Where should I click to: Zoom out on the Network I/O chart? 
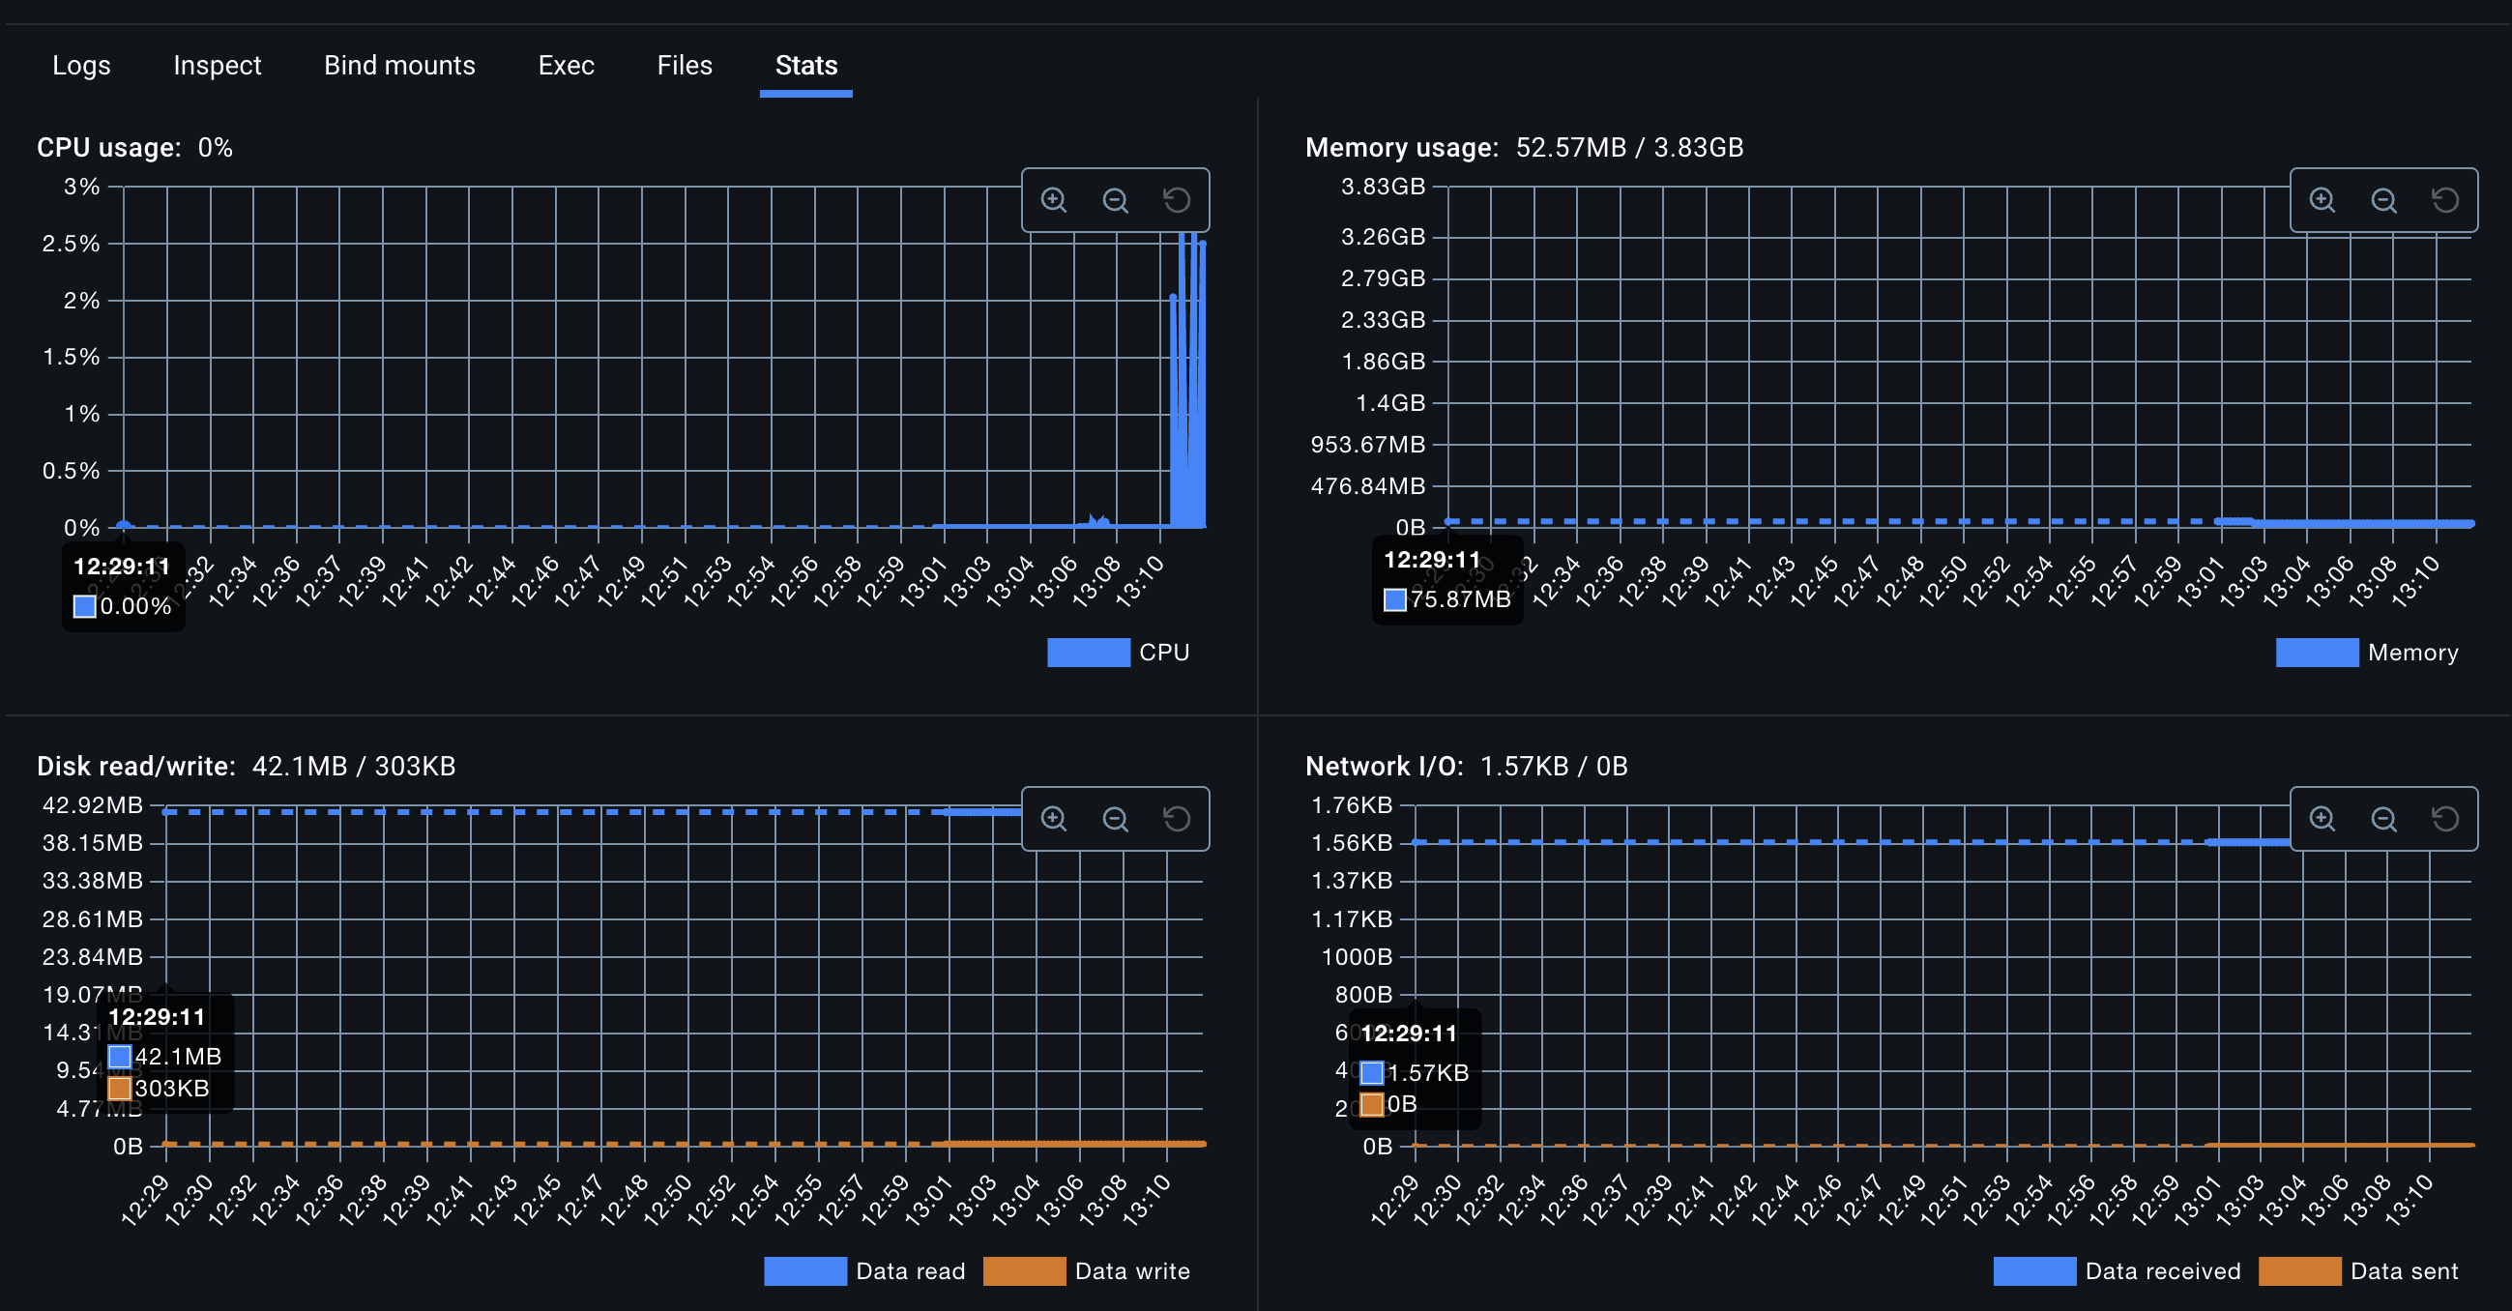[2385, 819]
